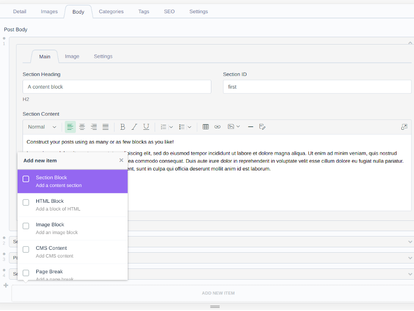
Task: Grab the drag handle for item 1
Action: point(4,38)
